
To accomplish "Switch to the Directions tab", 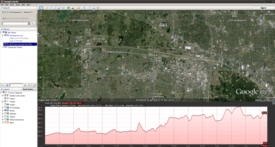I will click(x=27, y=12).
